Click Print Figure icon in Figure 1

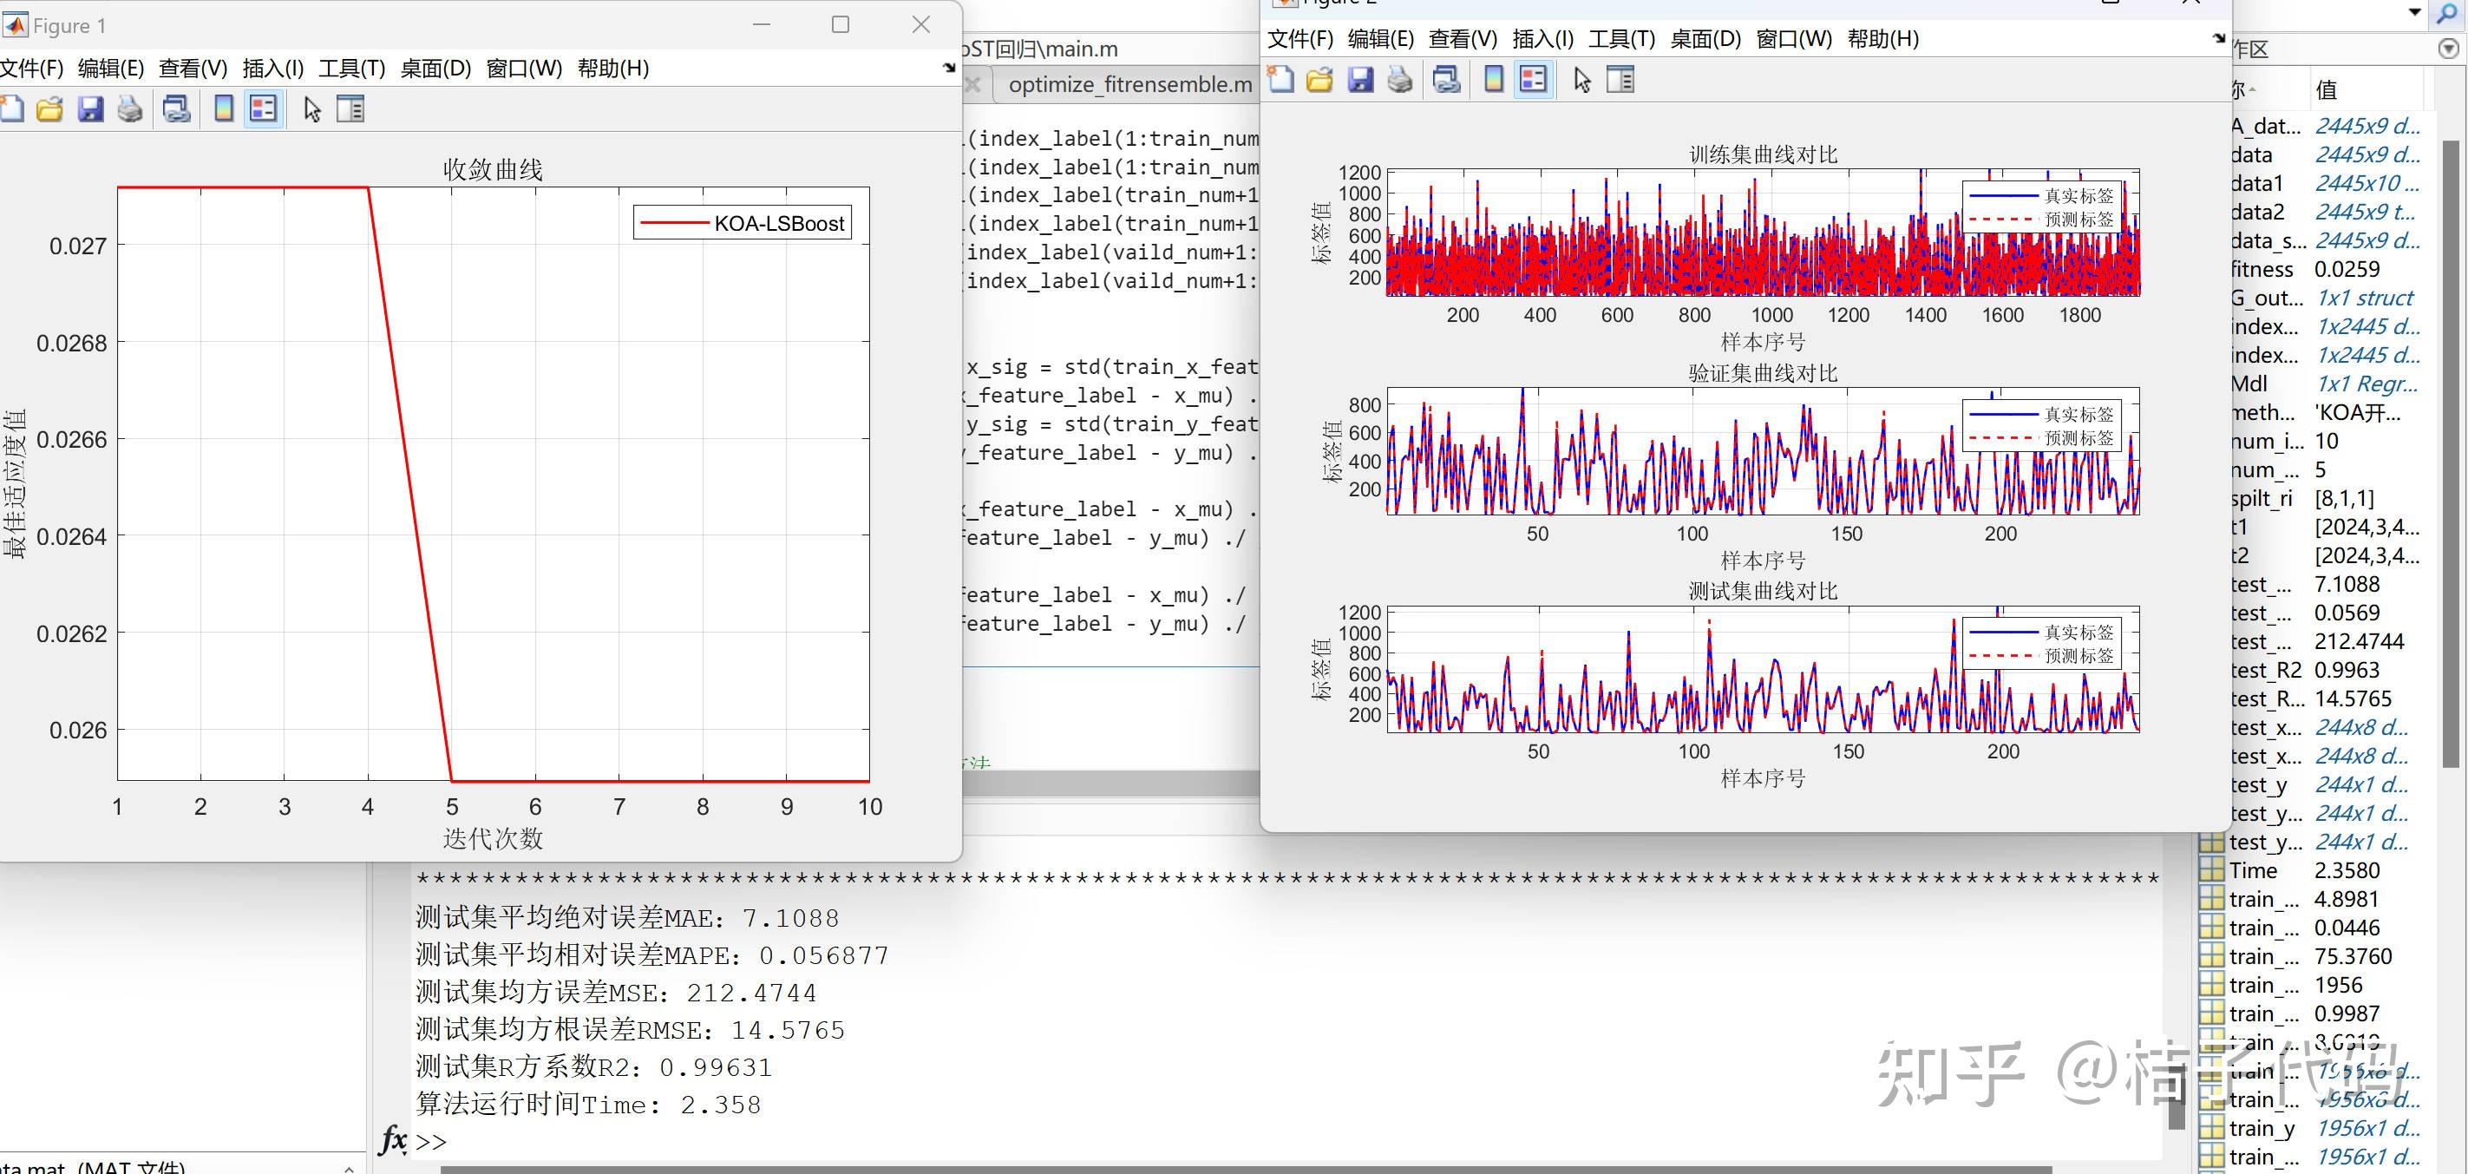click(x=130, y=109)
